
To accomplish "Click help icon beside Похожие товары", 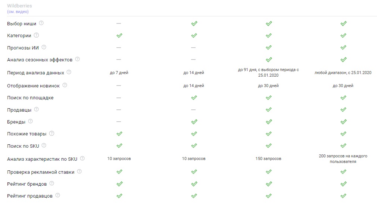I will [x=52, y=133].
